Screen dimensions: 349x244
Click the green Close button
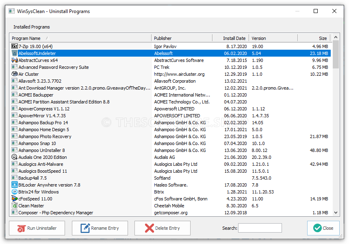point(323,228)
